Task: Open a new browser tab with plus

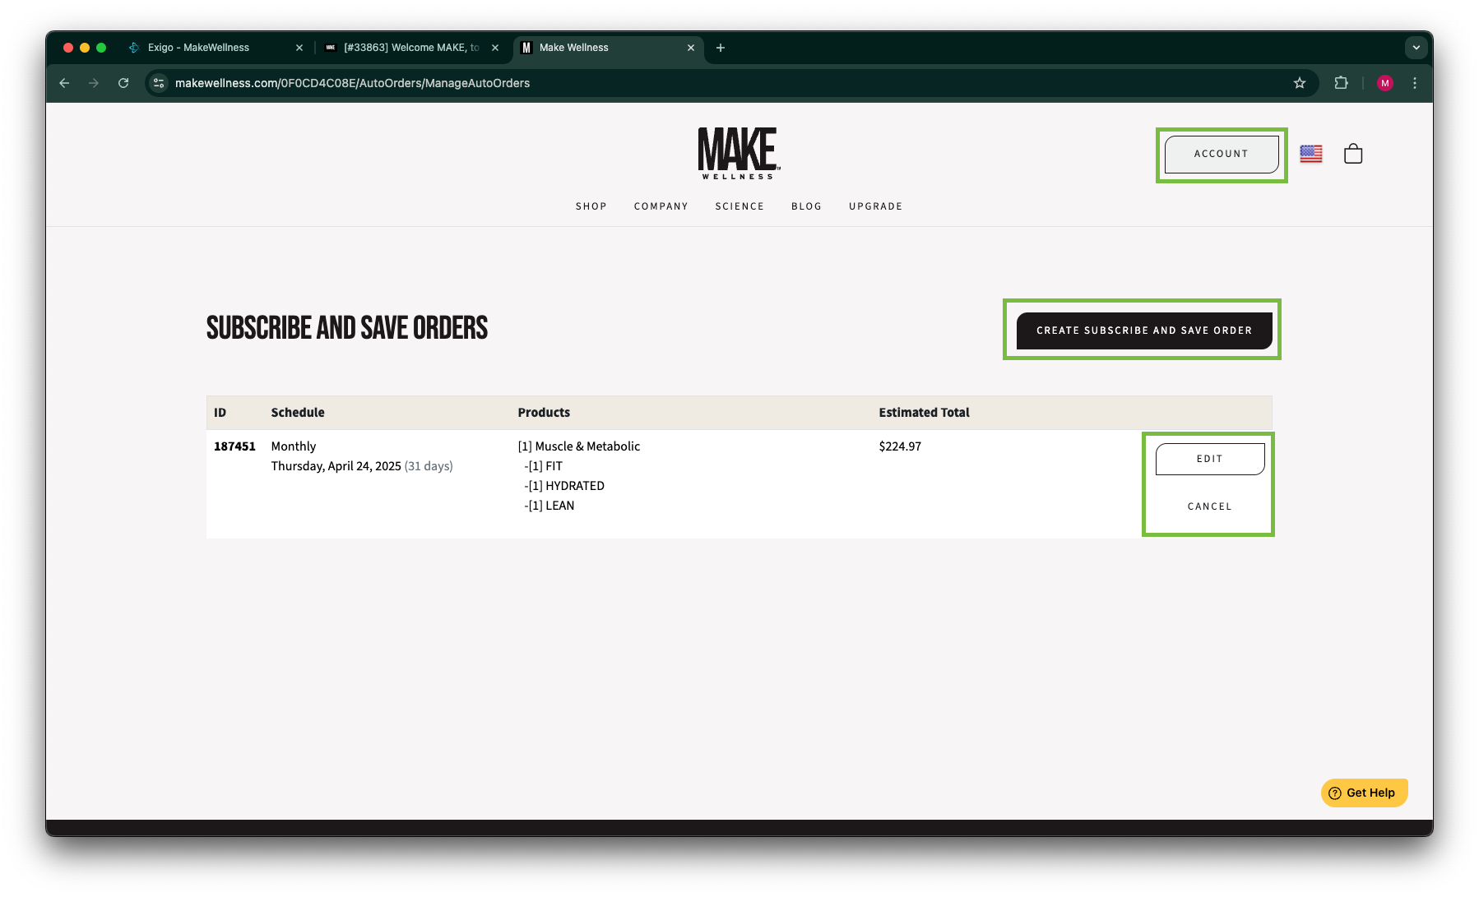Action: [721, 48]
